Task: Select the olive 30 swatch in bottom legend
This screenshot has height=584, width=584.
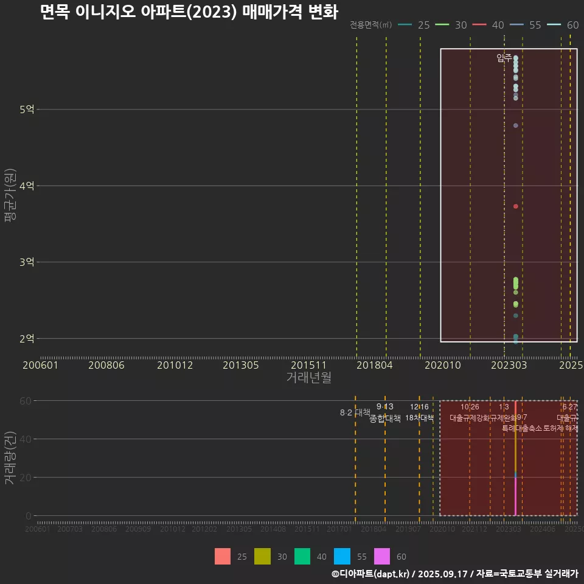Action: tap(262, 557)
